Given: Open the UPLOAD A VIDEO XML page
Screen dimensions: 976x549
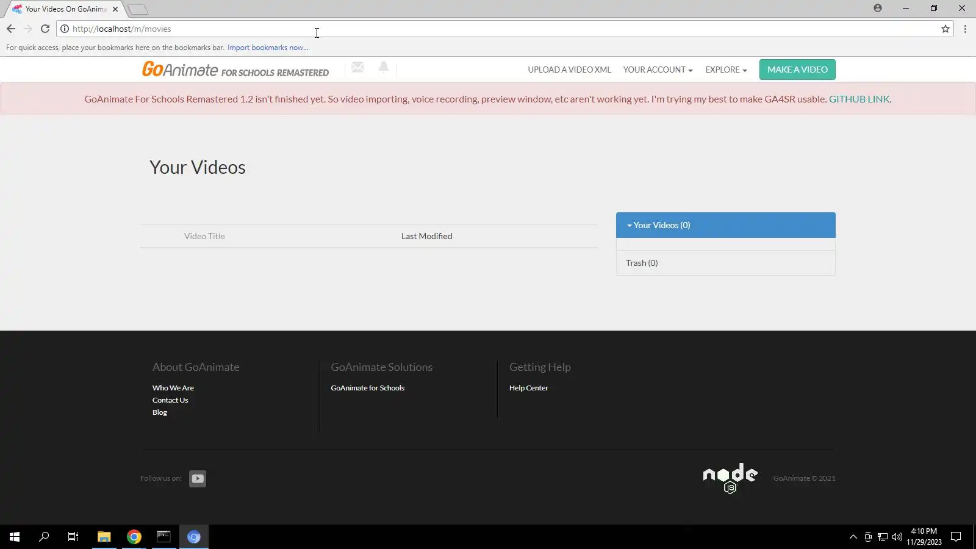Looking at the screenshot, I should pyautogui.click(x=569, y=70).
